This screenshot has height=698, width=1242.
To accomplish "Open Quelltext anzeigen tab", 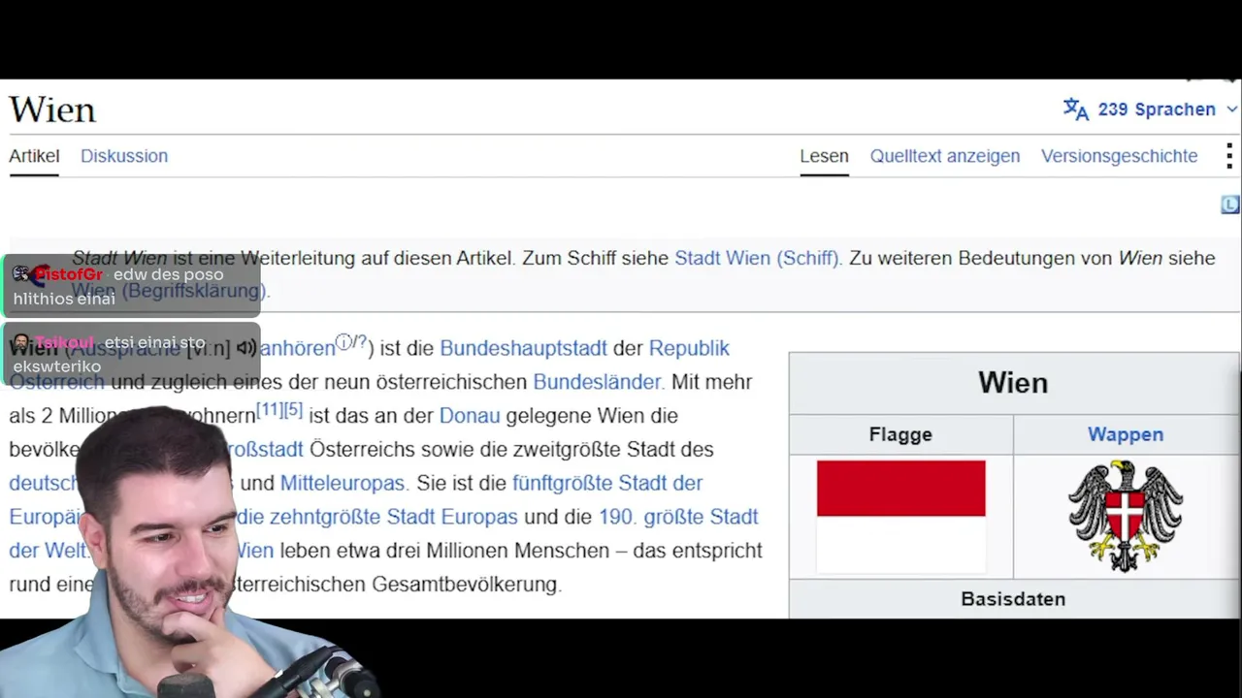I will point(945,156).
